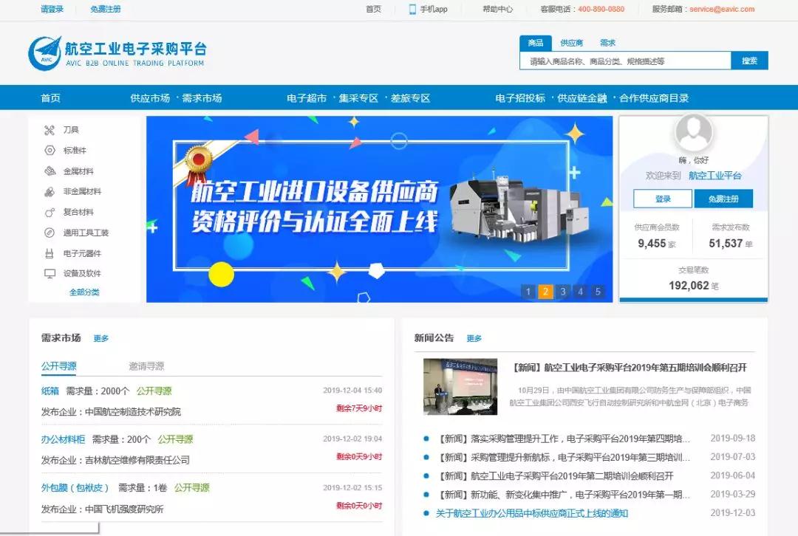This screenshot has height=536, width=798.
Task: Open 供应市场 in navigation bar
Action: [150, 98]
